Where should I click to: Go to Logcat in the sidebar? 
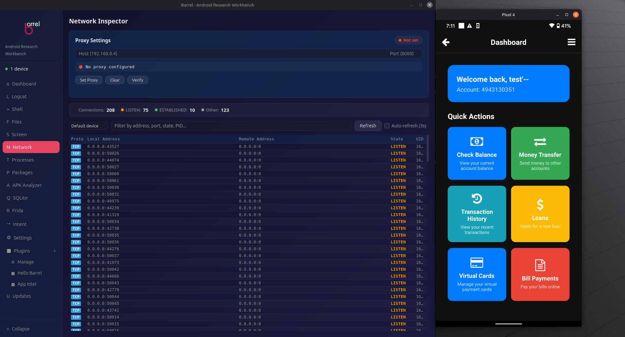[x=31, y=97]
